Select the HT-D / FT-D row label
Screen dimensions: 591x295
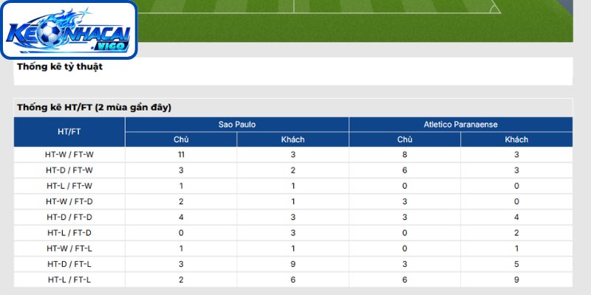[69, 218]
